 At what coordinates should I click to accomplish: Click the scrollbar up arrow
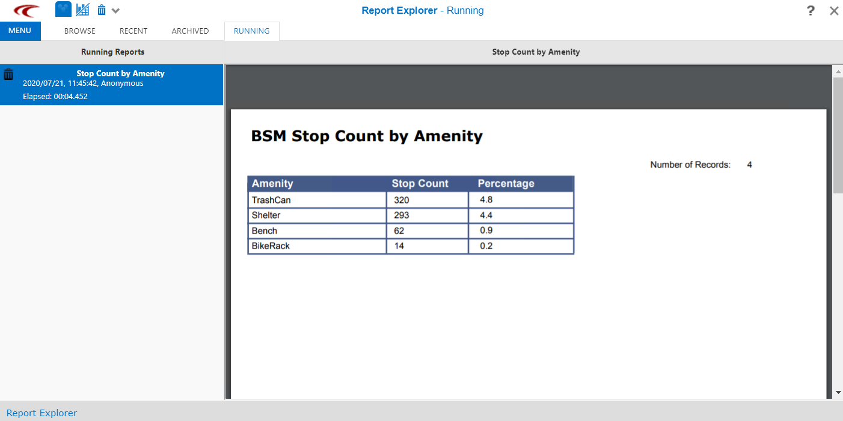(x=838, y=70)
